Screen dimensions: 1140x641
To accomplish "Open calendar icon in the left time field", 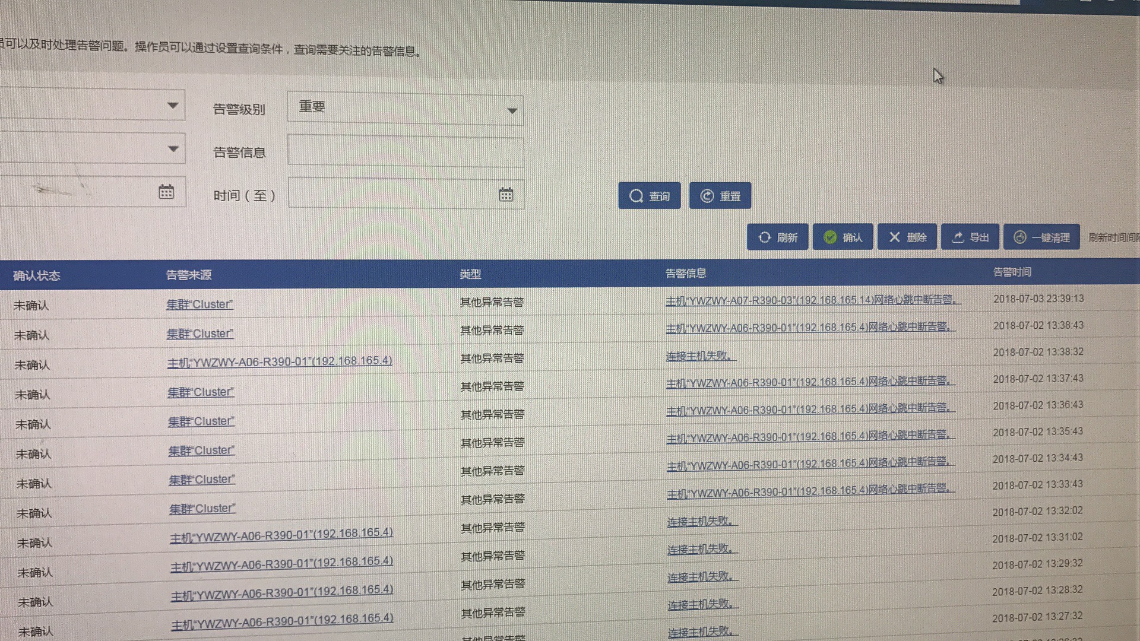I will click(x=166, y=192).
